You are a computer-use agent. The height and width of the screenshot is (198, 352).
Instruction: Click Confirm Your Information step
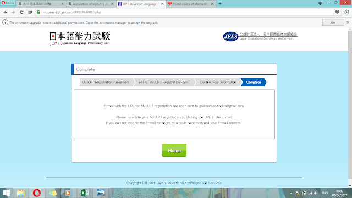(x=218, y=82)
